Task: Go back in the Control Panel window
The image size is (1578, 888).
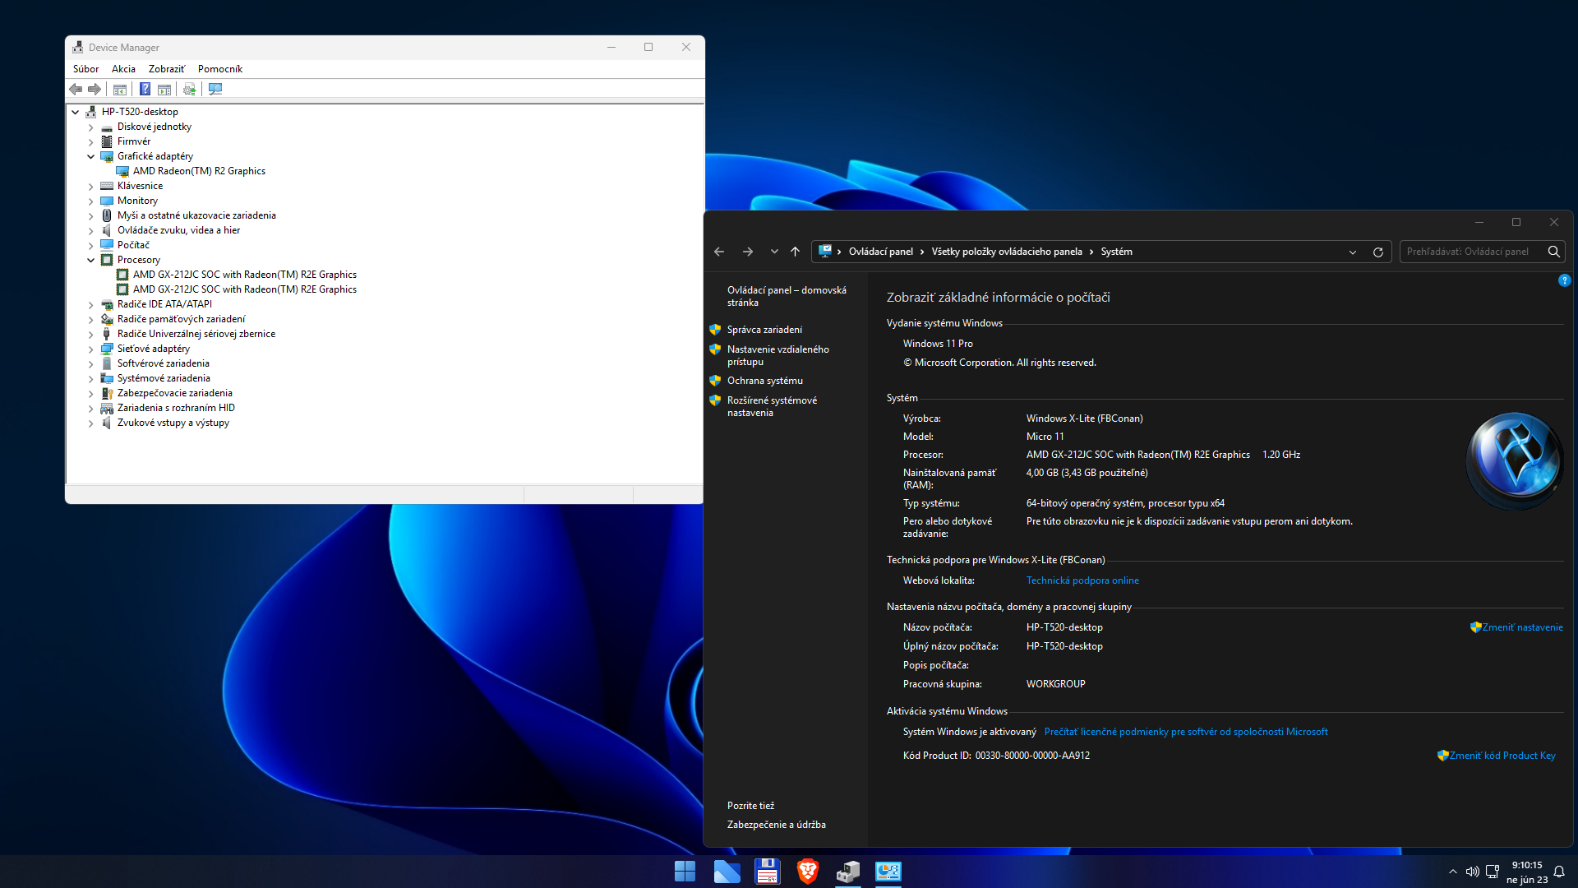Action: 719,252
